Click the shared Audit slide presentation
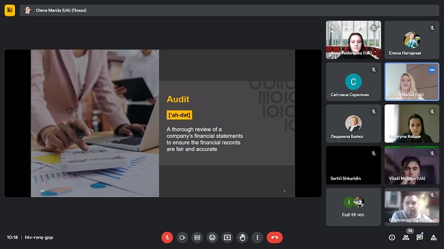Screen dimensions: 444x249 click(x=163, y=123)
